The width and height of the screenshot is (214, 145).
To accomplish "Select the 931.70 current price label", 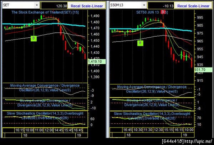I will tap(203, 70).
